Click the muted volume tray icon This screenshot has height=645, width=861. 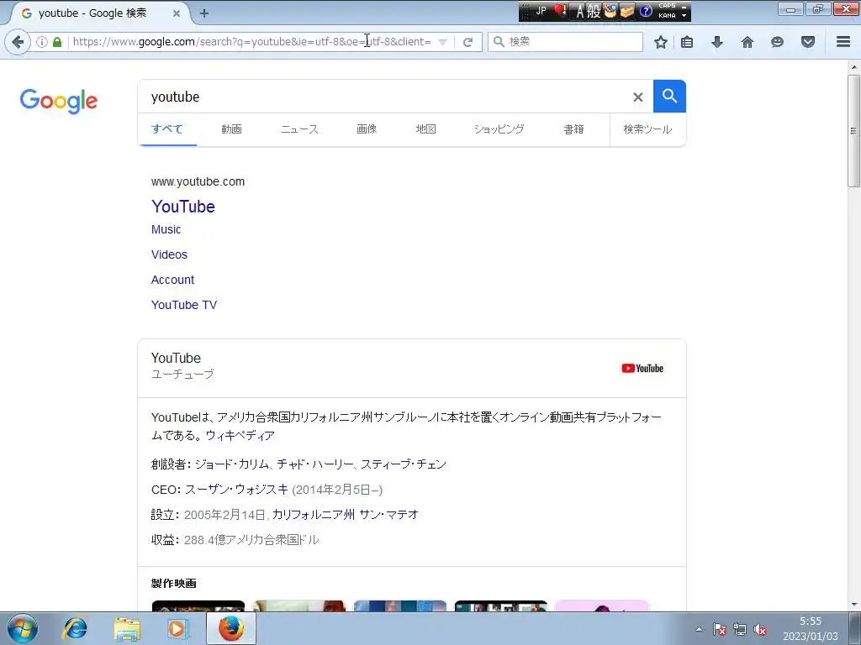[x=760, y=630]
